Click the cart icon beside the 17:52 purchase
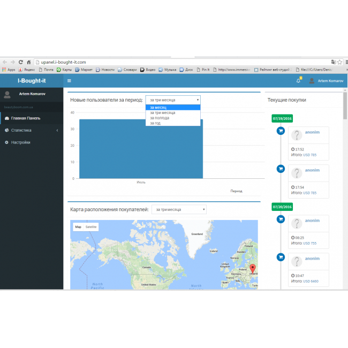The height and width of the screenshot is (348, 348). coord(280,131)
